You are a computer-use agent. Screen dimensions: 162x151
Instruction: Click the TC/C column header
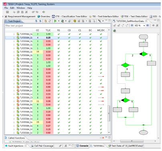[48, 30]
